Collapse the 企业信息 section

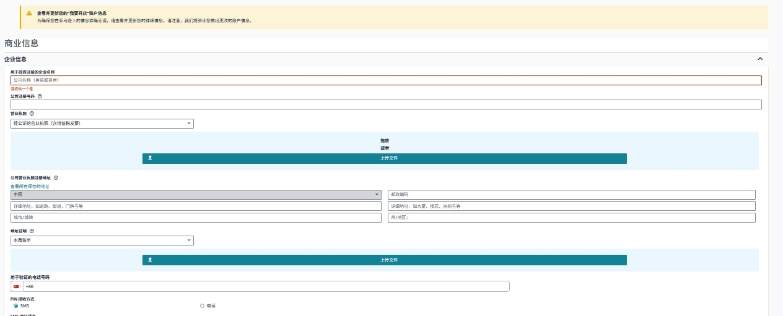click(760, 59)
